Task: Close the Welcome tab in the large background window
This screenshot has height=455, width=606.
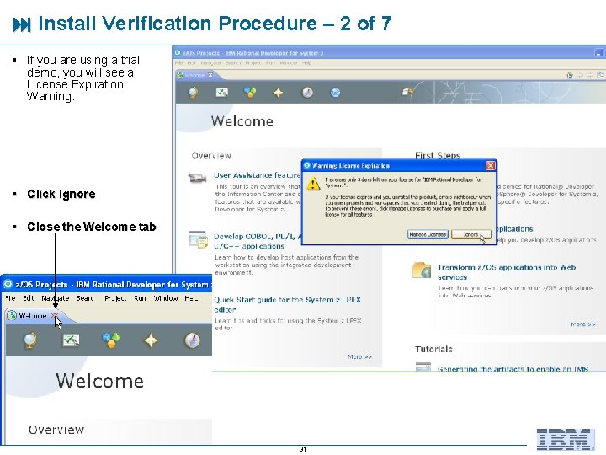Action: [x=210, y=75]
